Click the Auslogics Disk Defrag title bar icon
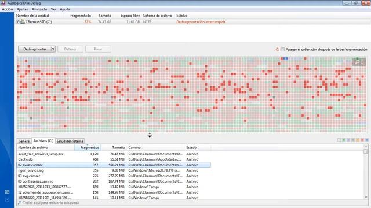Viewport: 371px width, 208px height. (3, 3)
